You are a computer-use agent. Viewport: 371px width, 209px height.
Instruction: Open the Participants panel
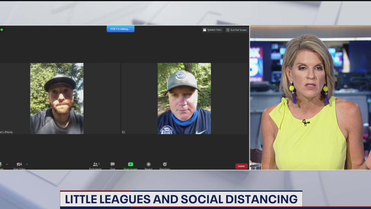(95, 165)
